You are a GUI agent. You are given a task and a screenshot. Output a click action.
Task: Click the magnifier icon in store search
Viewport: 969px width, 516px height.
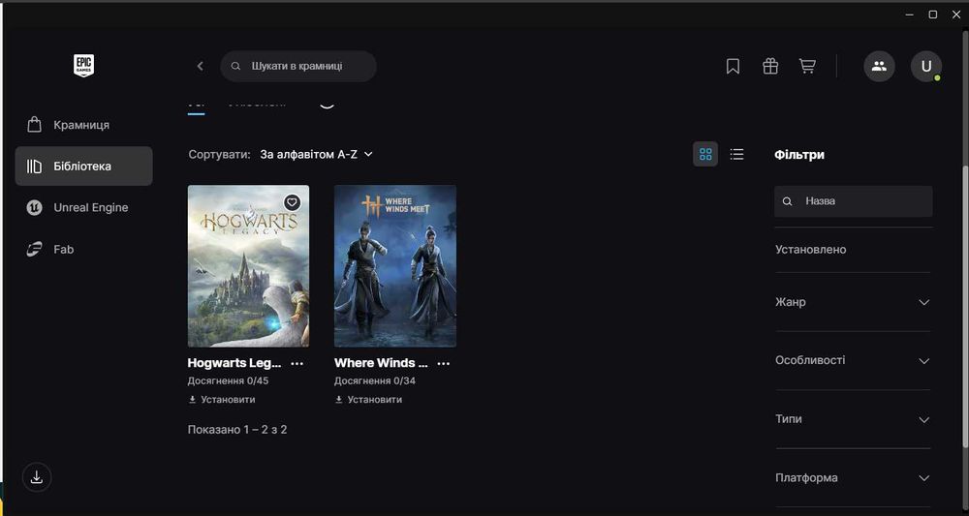point(235,66)
